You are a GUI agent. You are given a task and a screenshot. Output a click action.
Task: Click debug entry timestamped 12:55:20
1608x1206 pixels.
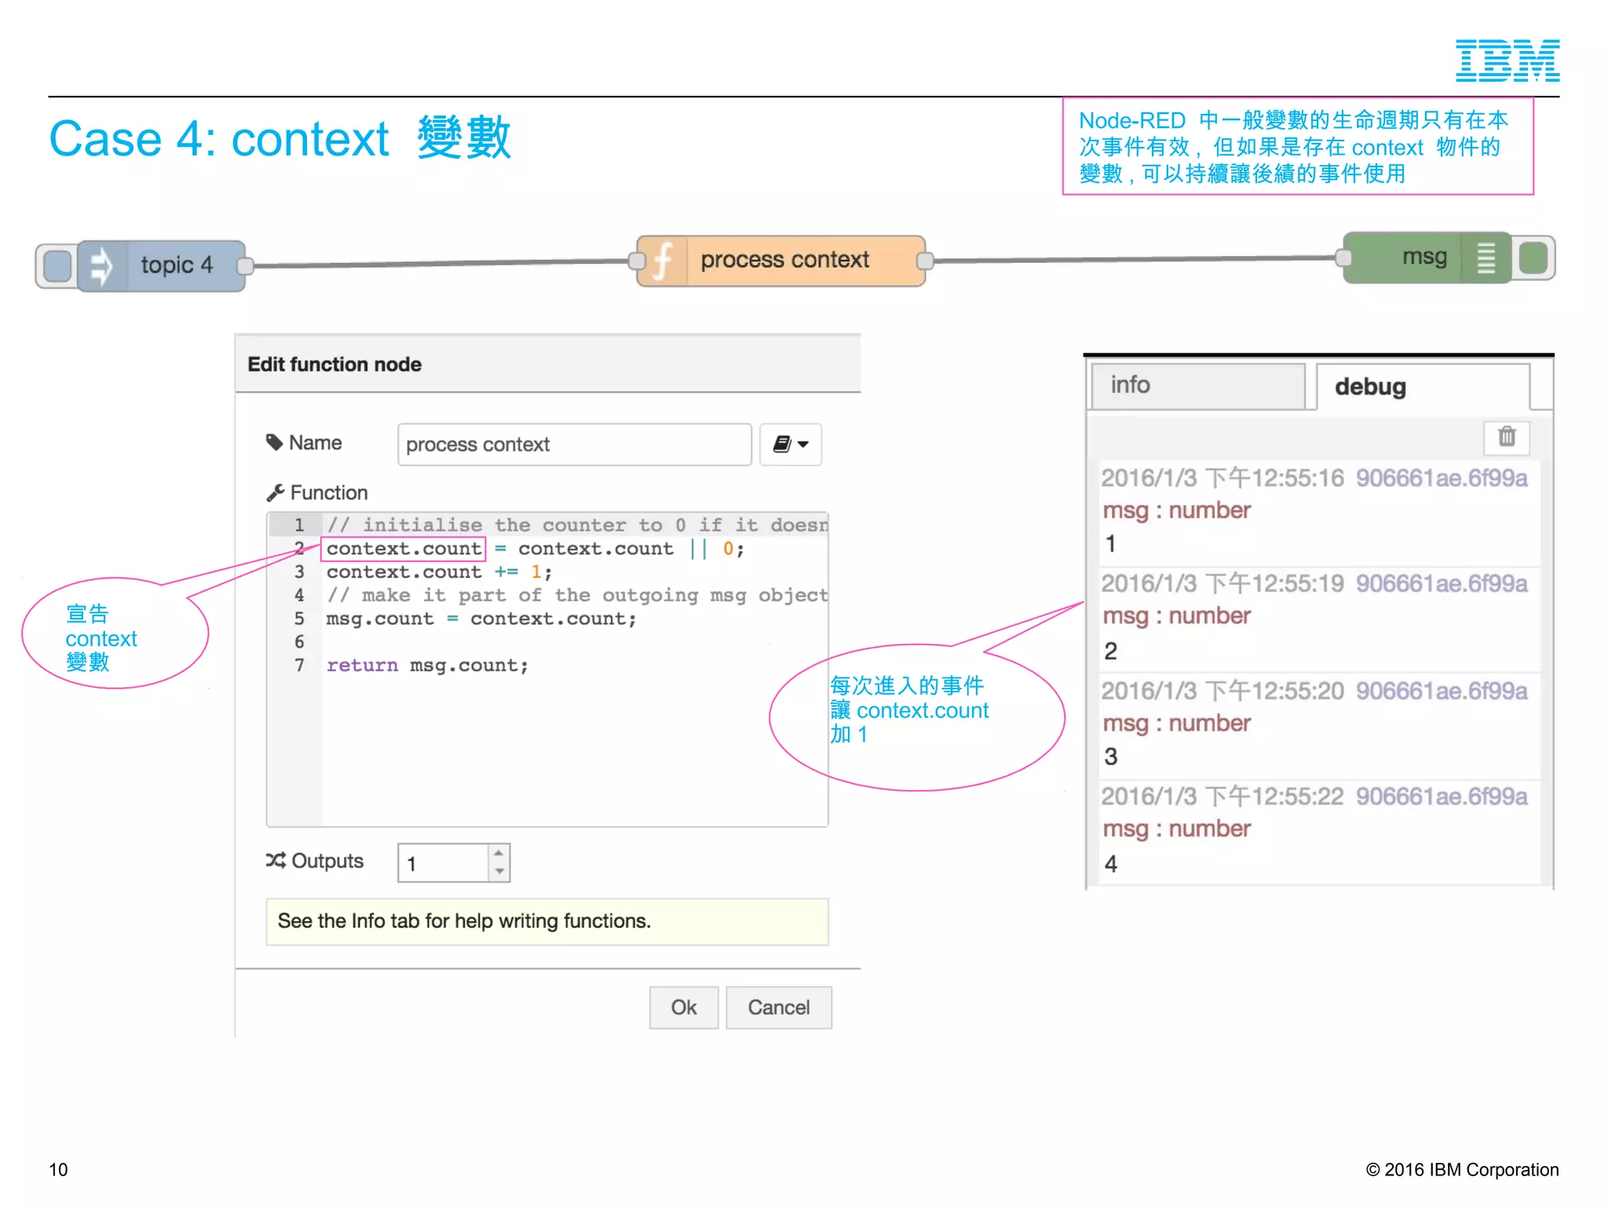pyautogui.click(x=1318, y=725)
